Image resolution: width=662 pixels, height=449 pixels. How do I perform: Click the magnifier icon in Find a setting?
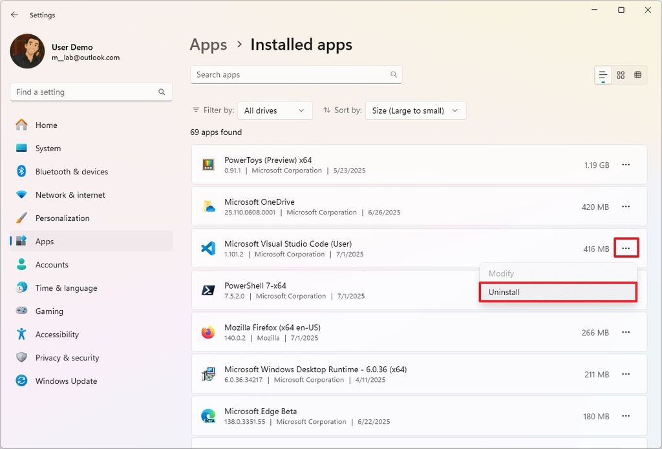pos(162,92)
